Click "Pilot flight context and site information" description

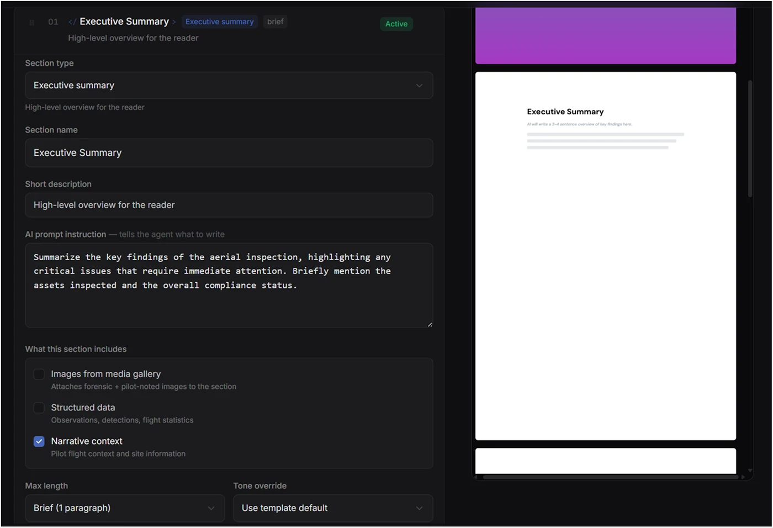(x=118, y=454)
